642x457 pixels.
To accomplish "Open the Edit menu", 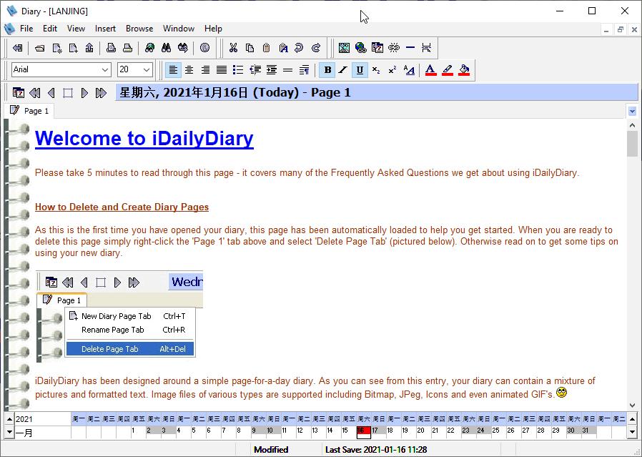I will (x=50, y=29).
